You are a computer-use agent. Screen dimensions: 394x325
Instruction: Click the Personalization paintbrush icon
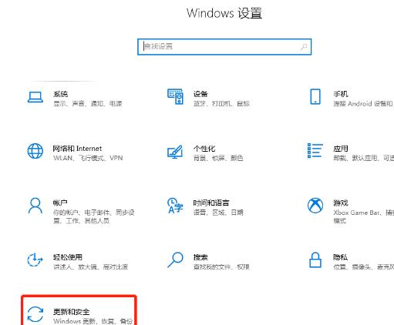click(175, 152)
